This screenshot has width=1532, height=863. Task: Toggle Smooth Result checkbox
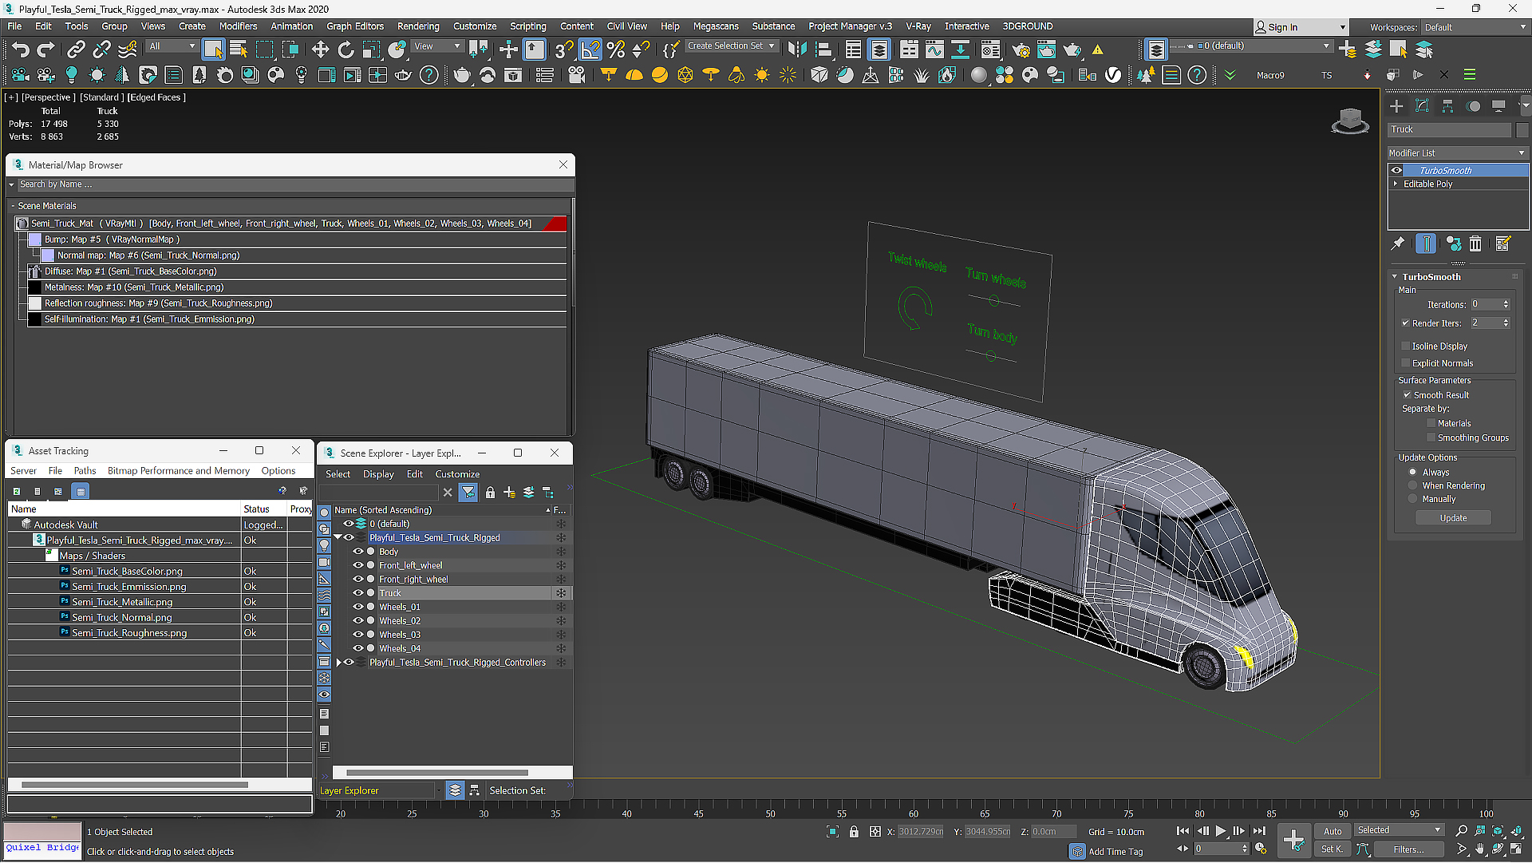[1408, 395]
